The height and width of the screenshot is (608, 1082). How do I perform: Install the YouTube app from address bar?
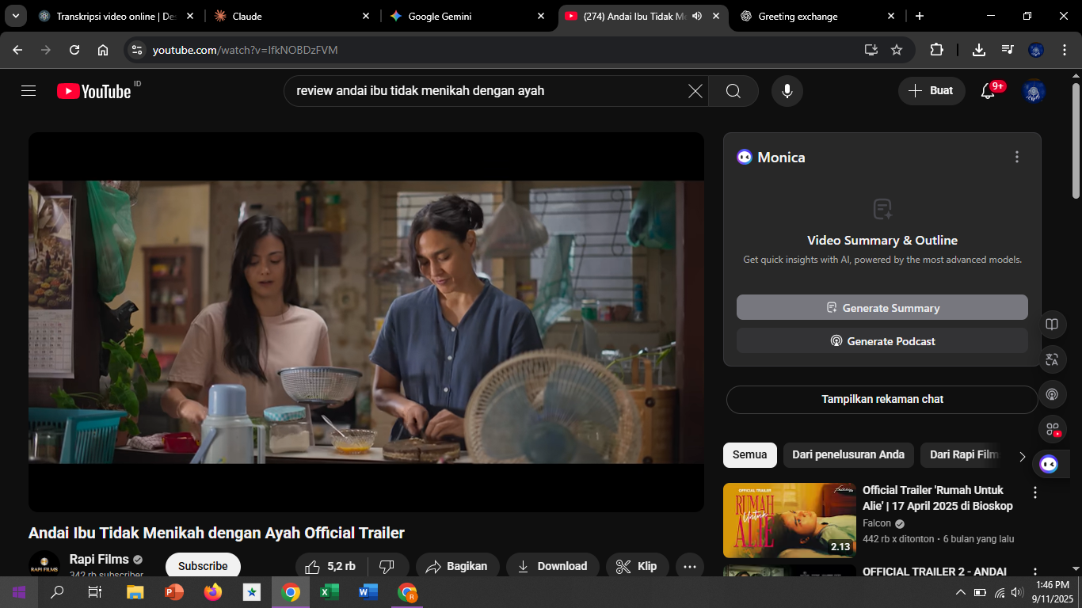click(871, 50)
